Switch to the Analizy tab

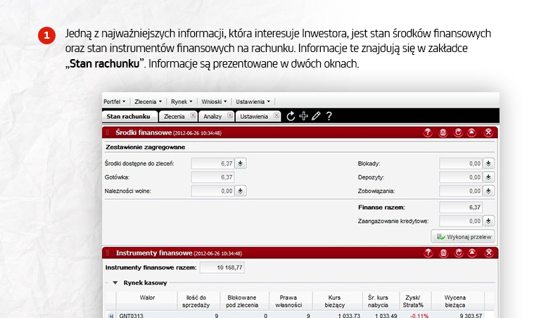tap(212, 117)
